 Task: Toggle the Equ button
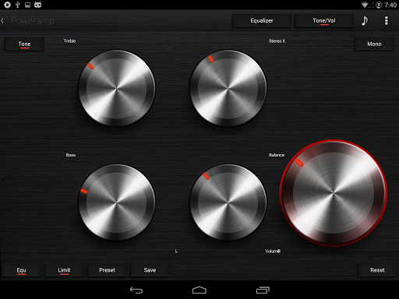pos(21,270)
